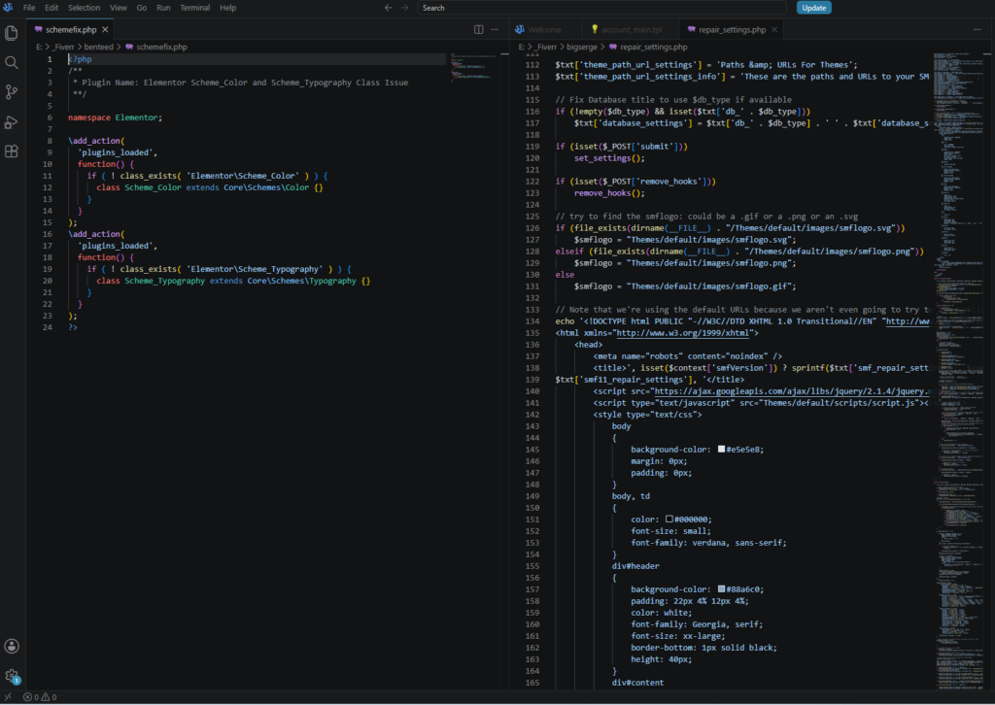Click line number 165 in right editor
The image size is (995, 705).
[x=532, y=683]
